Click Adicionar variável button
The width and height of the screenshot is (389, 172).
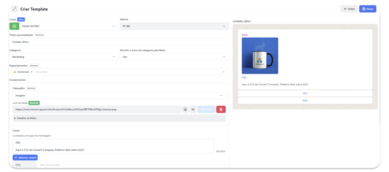coord(25,157)
